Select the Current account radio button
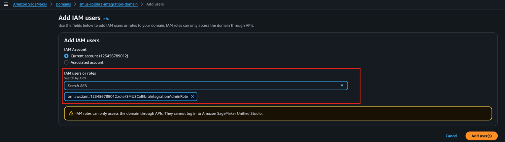The height and width of the screenshot is (142, 505). [66, 56]
